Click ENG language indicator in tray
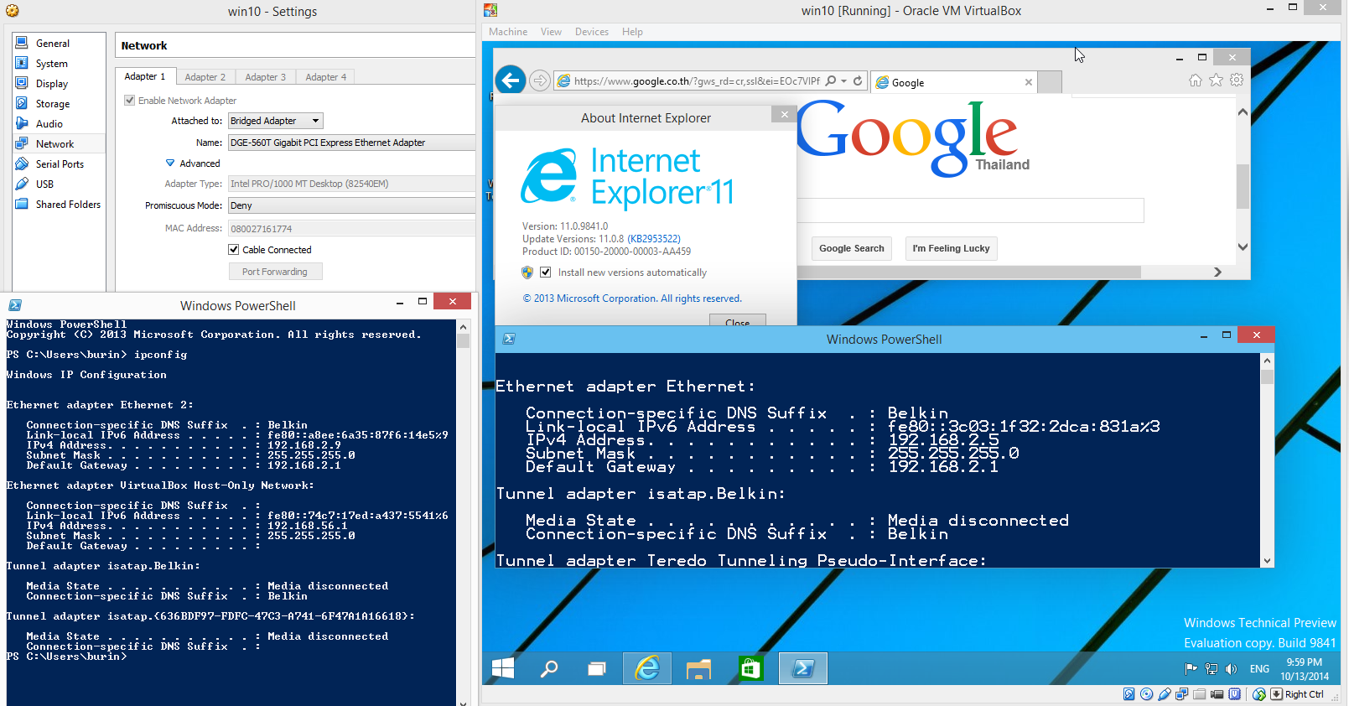Screen dimensions: 1349x706 click(1259, 669)
